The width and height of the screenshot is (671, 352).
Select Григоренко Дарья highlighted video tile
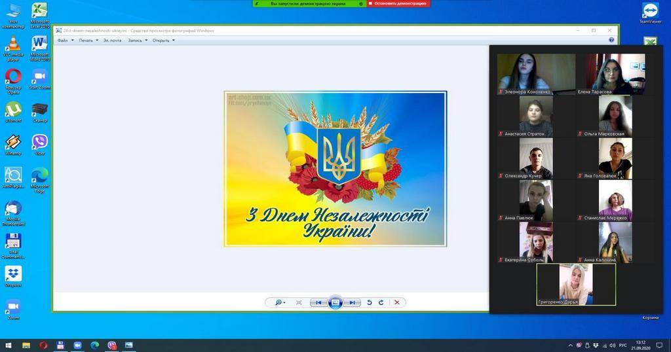576,284
